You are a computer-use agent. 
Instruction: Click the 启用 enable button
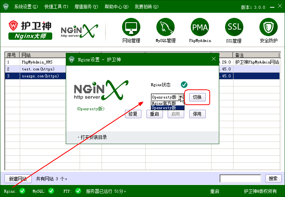click(x=176, y=114)
